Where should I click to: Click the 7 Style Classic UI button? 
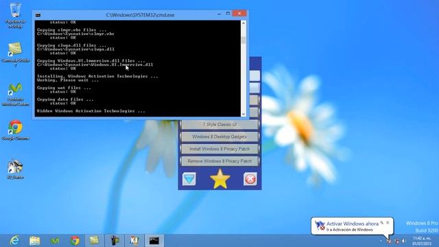coord(219,124)
